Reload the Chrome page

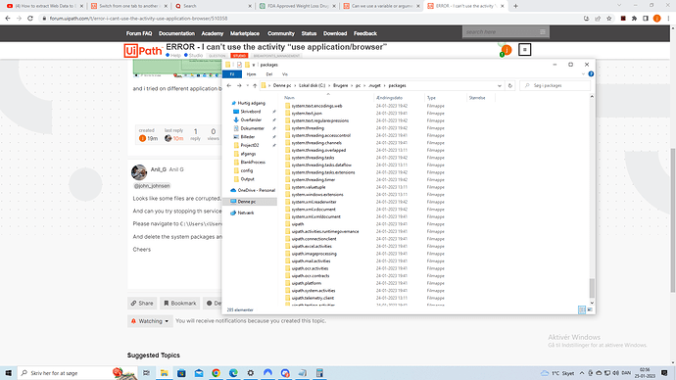point(30,19)
